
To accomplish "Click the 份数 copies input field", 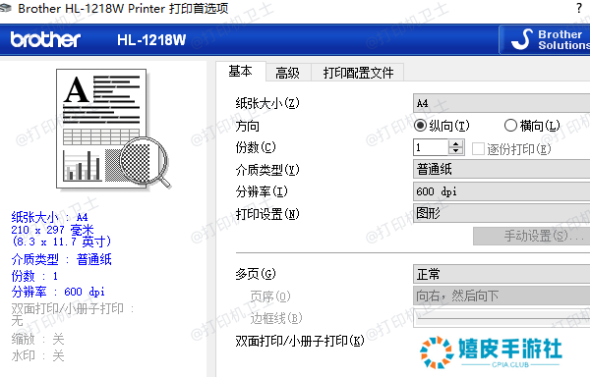I will [x=431, y=147].
